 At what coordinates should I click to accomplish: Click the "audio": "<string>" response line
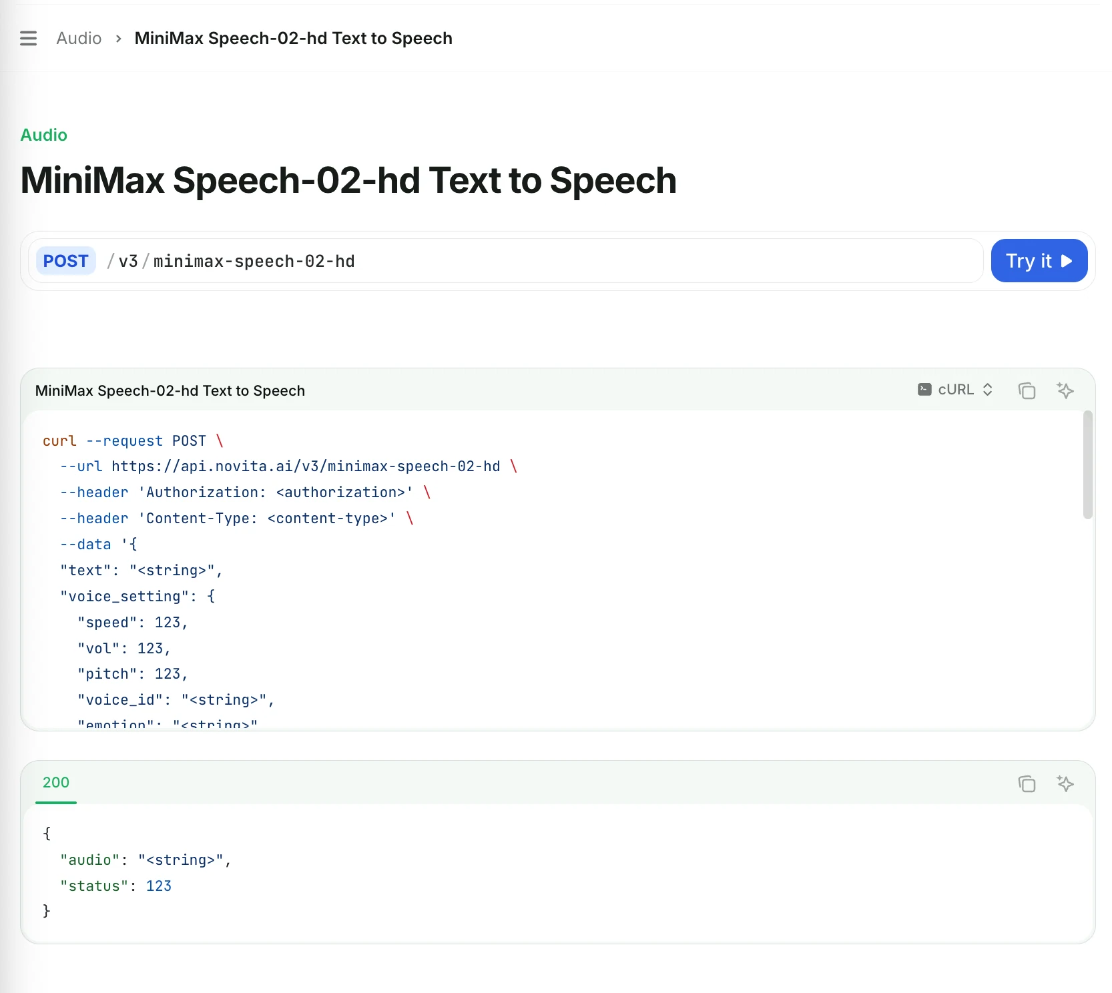146,860
